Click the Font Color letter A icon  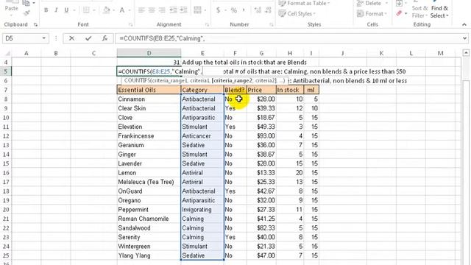coord(122,10)
